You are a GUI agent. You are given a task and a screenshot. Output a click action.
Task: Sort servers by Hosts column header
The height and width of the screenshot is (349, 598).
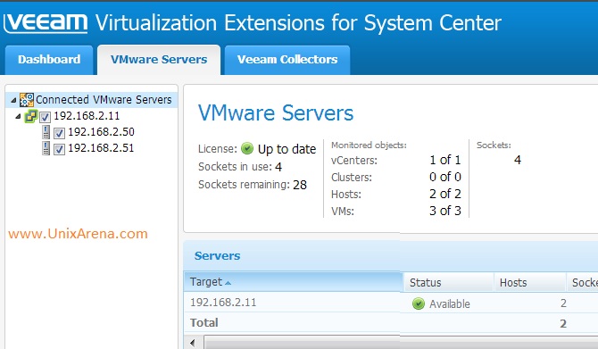click(530, 283)
